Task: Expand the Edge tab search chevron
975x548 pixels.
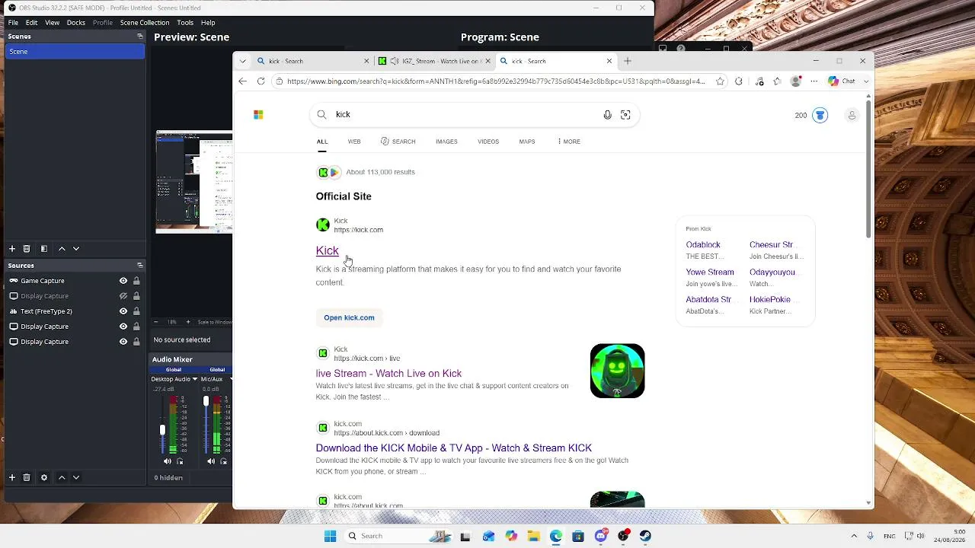Action: pyautogui.click(x=242, y=61)
